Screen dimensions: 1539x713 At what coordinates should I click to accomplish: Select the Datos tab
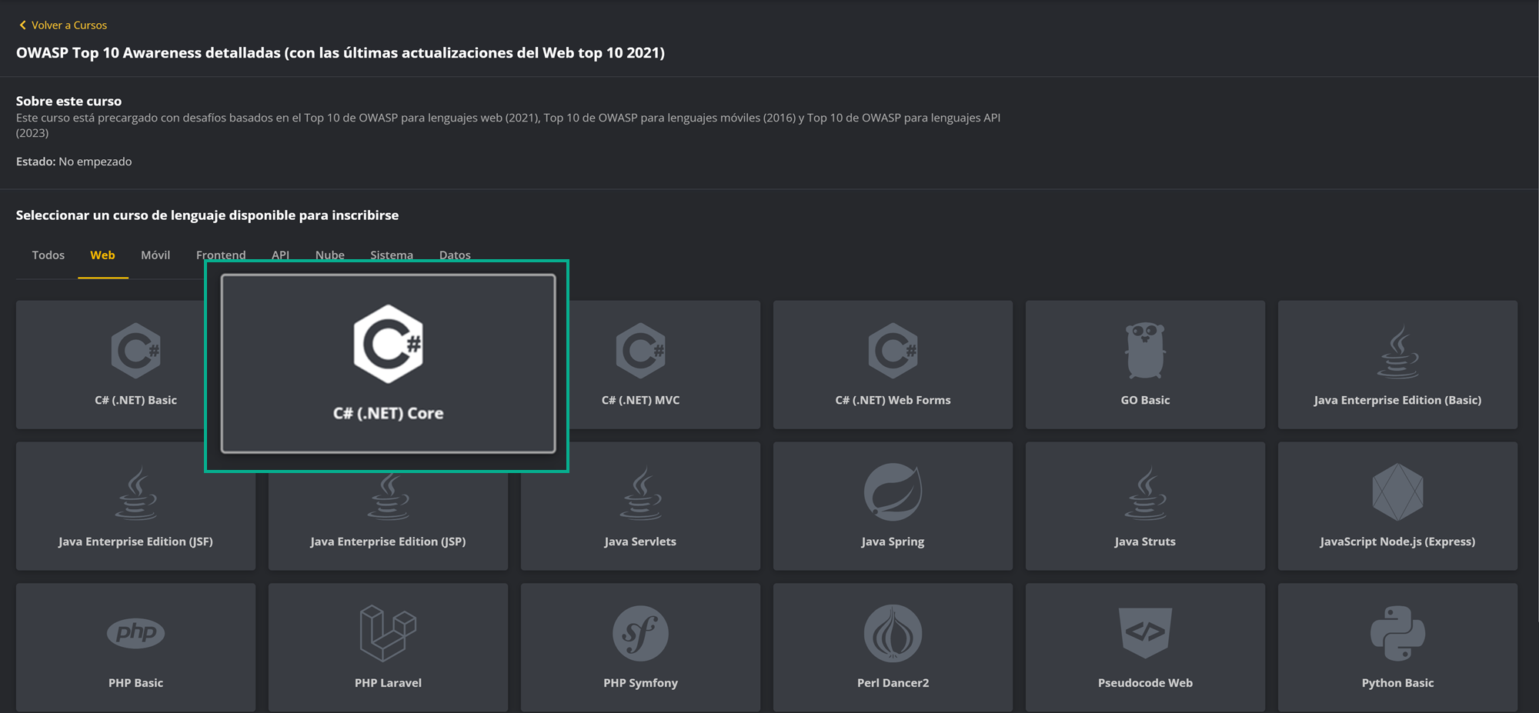[x=455, y=255]
